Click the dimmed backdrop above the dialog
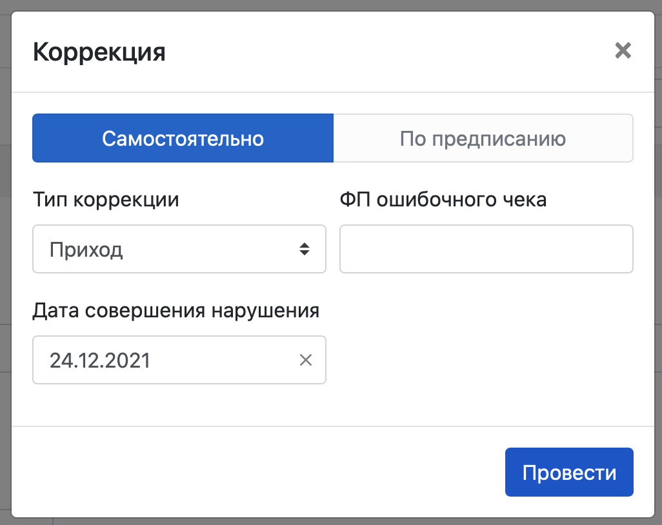The image size is (662, 525). coord(323,5)
